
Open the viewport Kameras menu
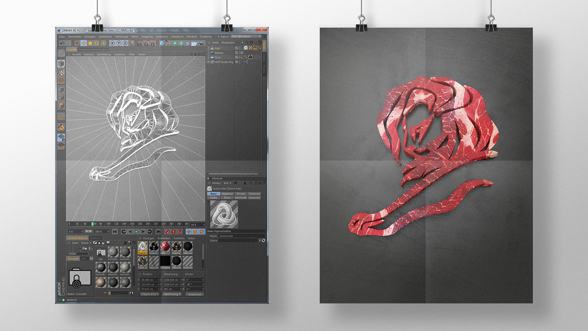pos(89,54)
